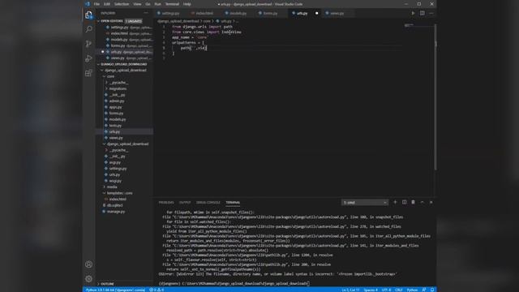This screenshot has height=292, width=519.
Task: Run the Python file with play icon
Action: pyautogui.click(x=413, y=13)
